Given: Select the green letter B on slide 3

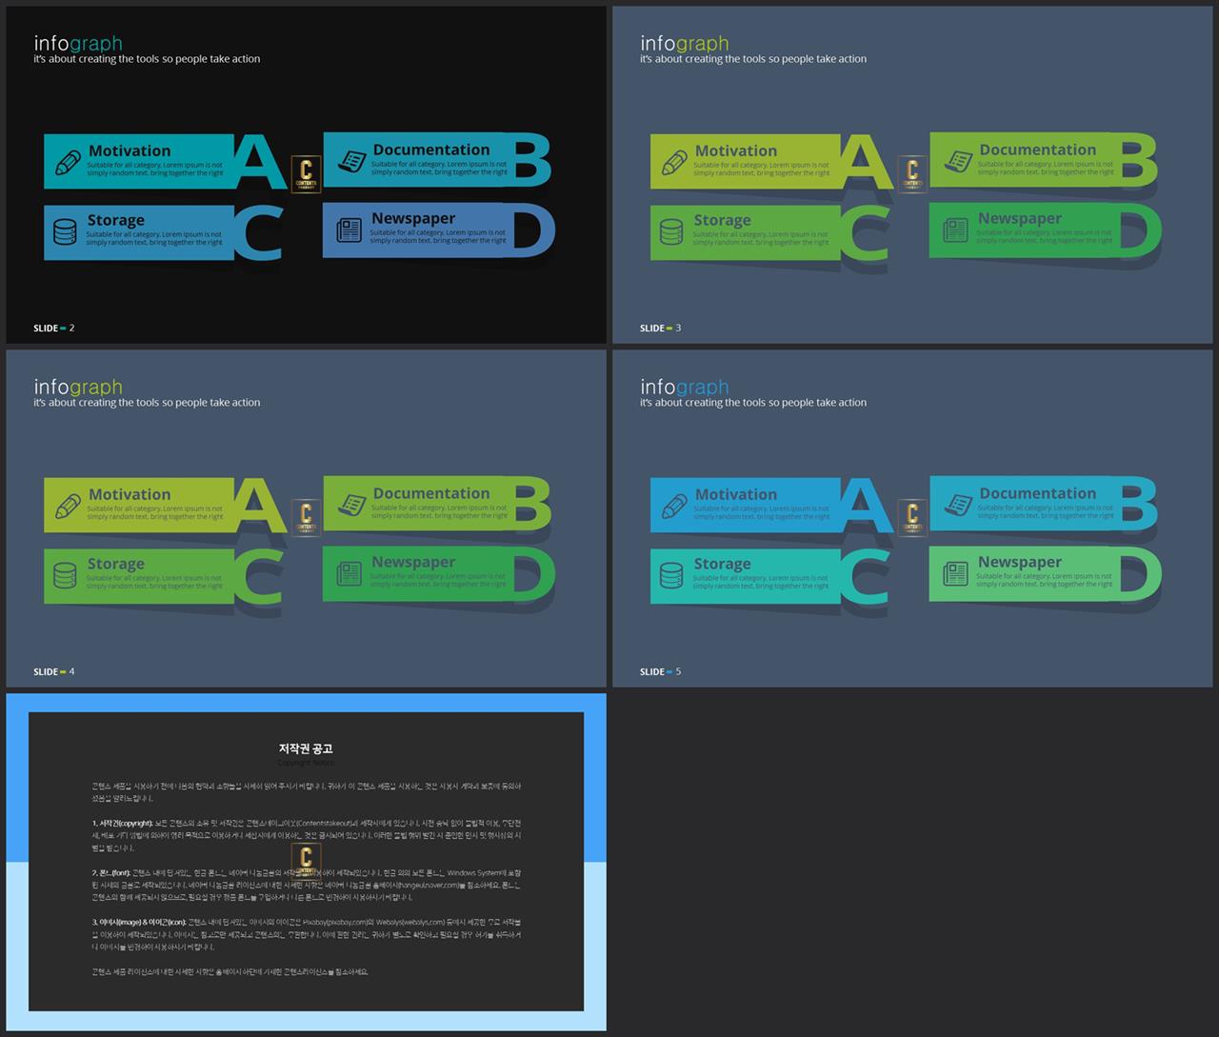Looking at the screenshot, I should click(1138, 159).
